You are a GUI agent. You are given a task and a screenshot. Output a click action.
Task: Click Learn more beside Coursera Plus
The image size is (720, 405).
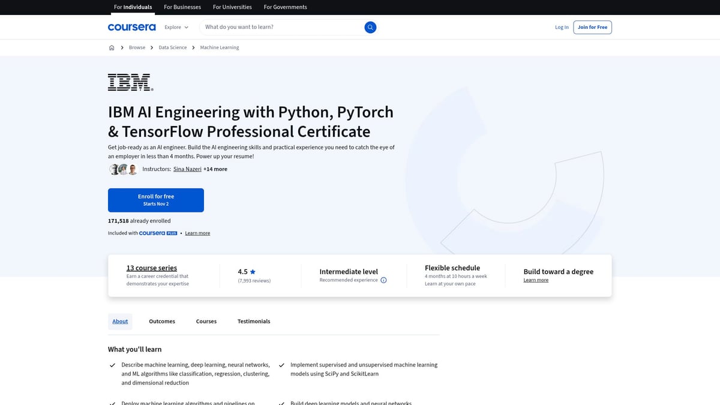point(197,233)
